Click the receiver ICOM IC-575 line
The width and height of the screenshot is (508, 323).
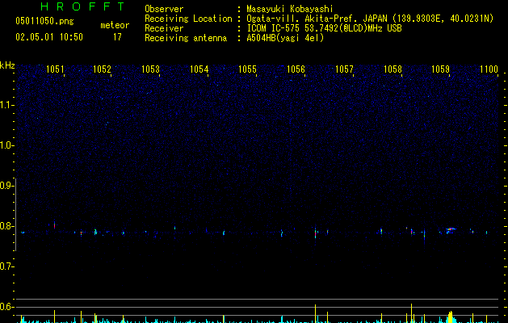(324, 28)
